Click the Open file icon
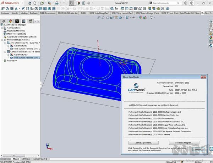 click(42, 3)
